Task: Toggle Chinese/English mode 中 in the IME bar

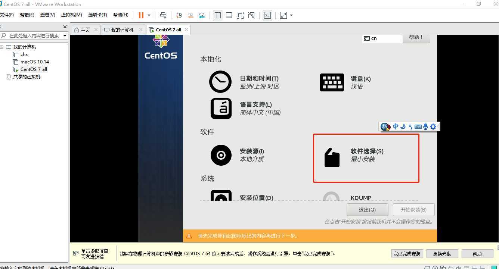Action: (395, 126)
